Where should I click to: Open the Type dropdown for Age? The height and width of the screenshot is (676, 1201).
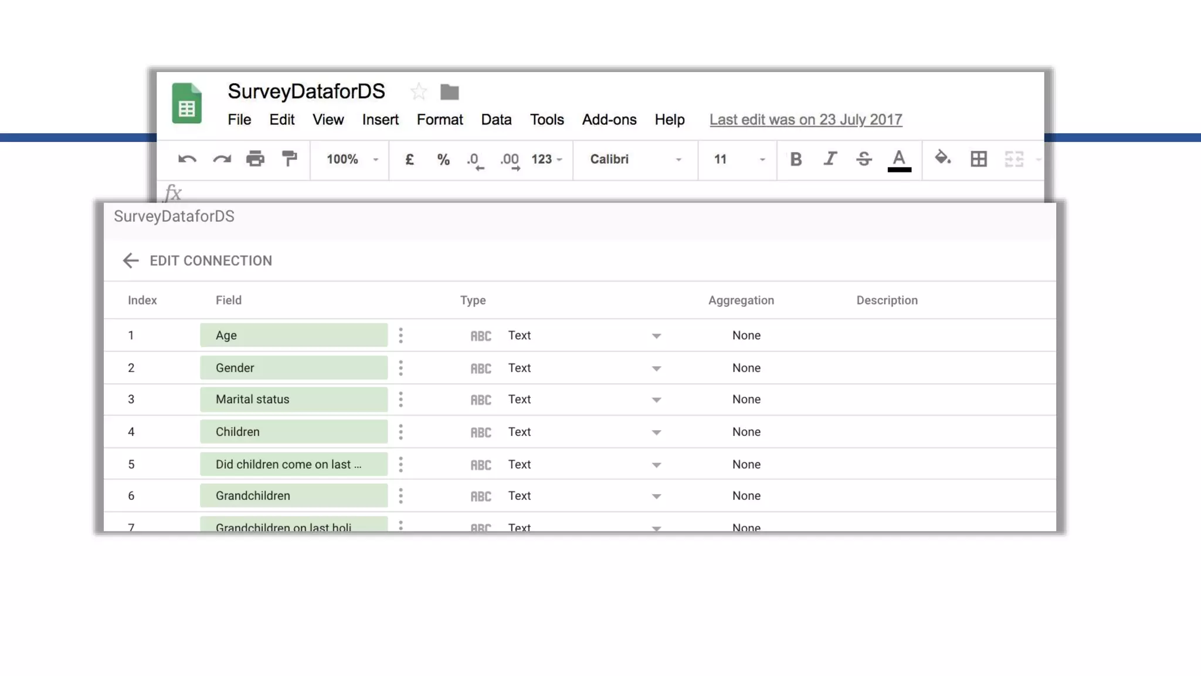pyautogui.click(x=656, y=336)
